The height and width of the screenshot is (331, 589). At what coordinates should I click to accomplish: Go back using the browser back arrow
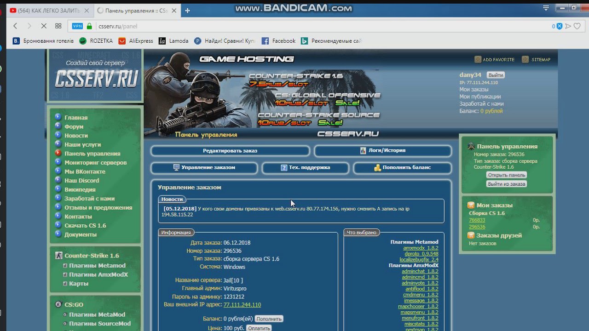point(15,26)
